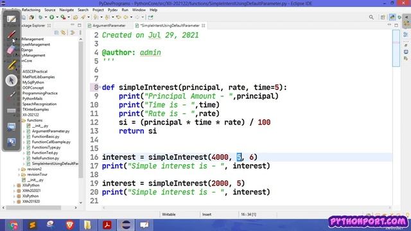This screenshot has height=231, width=411.
Task: Click the Insert mode status entry
Action: 207,214
